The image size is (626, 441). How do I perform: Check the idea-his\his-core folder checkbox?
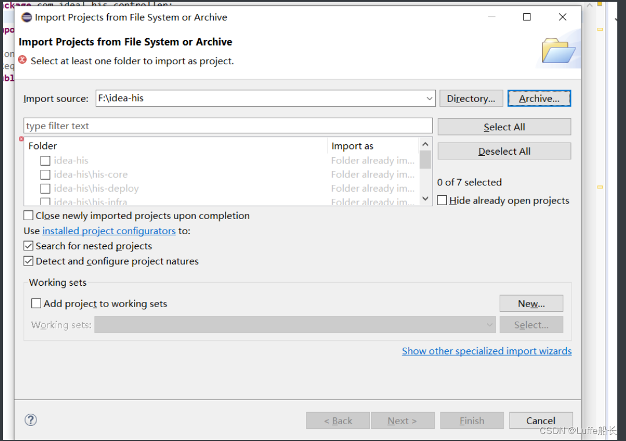[x=45, y=174]
